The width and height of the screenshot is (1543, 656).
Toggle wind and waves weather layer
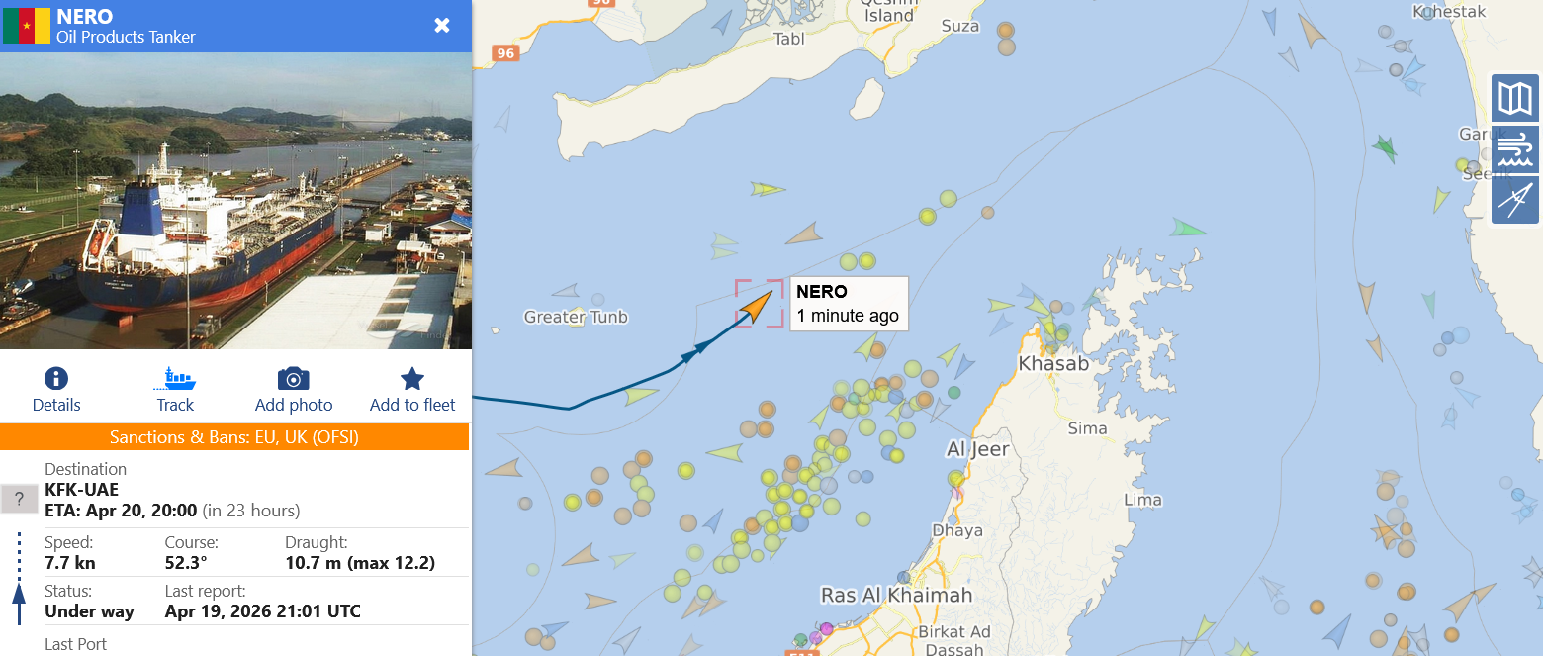click(1515, 149)
